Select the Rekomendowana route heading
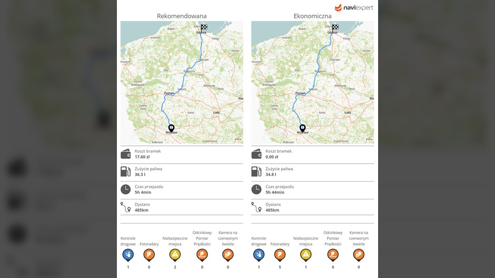This screenshot has height=278, width=495. coord(182,16)
